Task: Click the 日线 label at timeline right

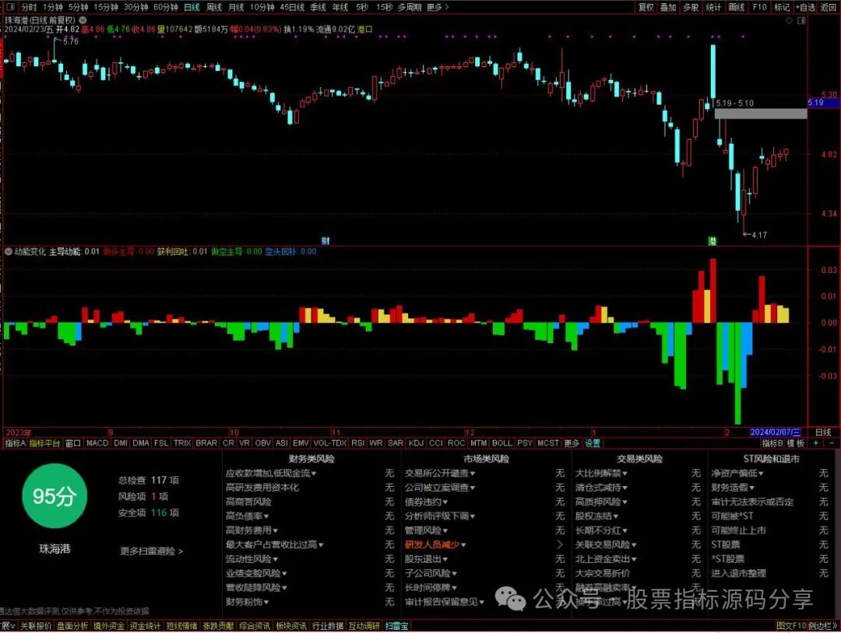Action: (823, 432)
